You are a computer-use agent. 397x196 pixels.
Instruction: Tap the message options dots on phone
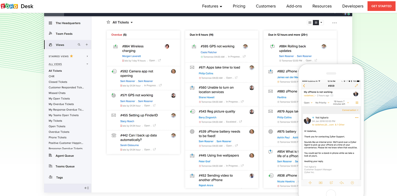click(x=357, y=118)
